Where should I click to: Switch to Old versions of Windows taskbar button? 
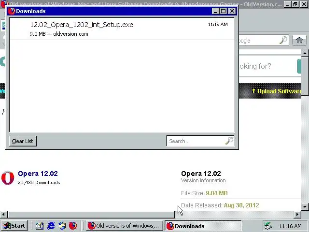click(125, 226)
